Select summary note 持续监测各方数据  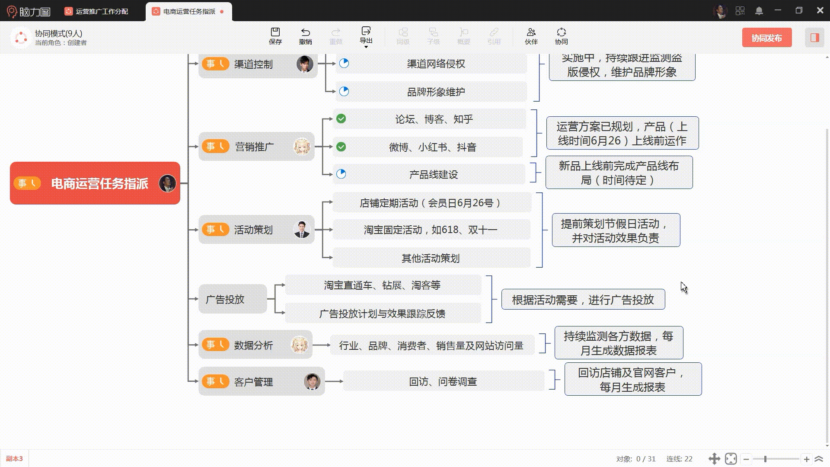click(x=619, y=343)
